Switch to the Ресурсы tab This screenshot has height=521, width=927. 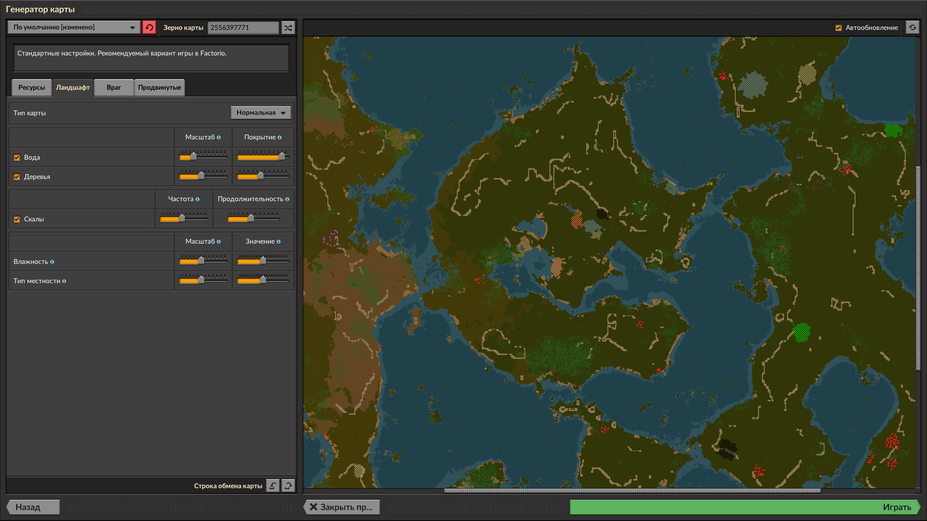tap(31, 88)
